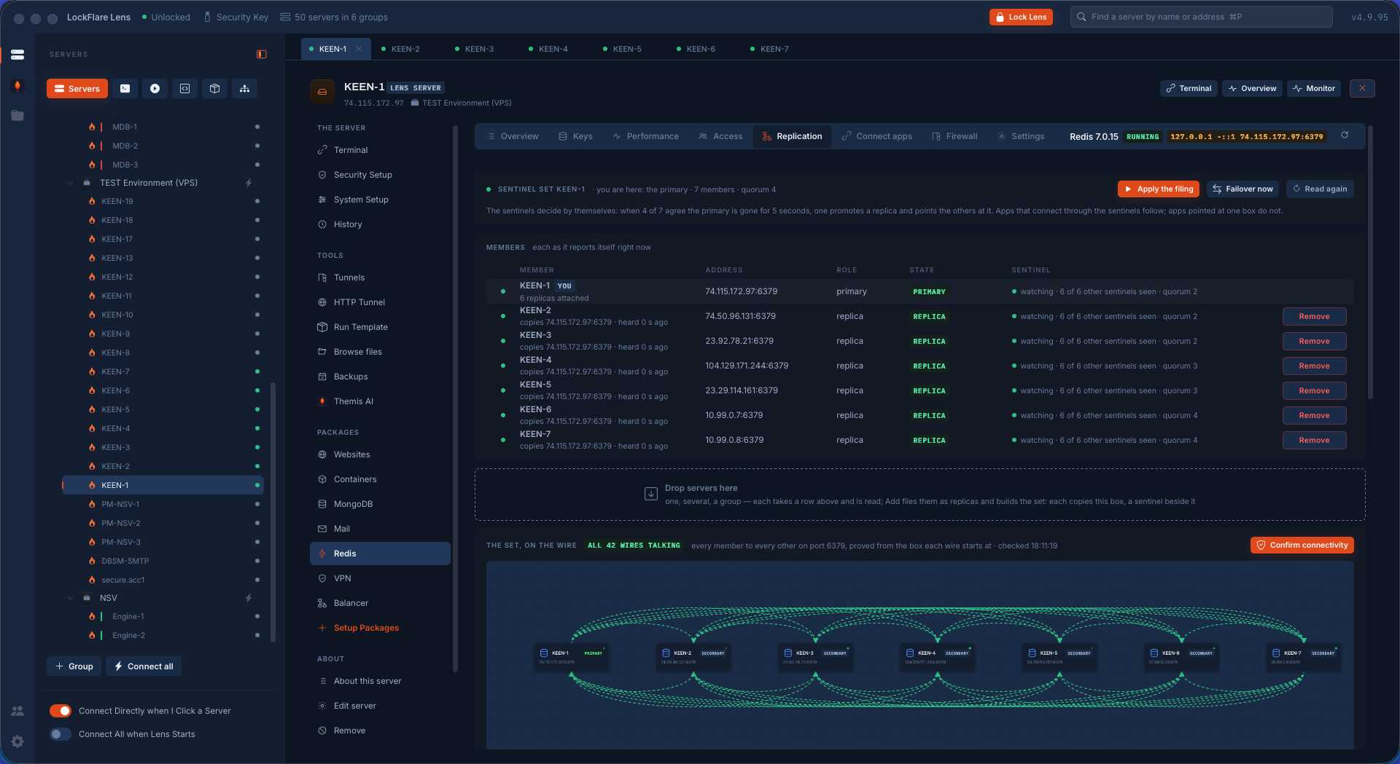Click the Find a server search field
The width and height of the screenshot is (1400, 764).
pos(1201,17)
